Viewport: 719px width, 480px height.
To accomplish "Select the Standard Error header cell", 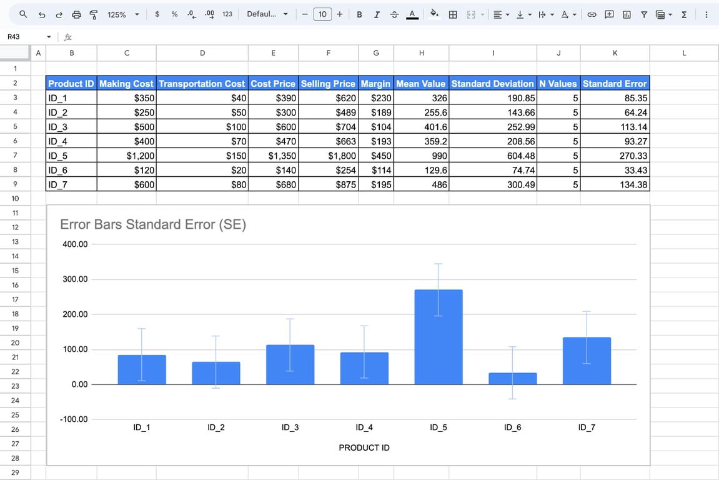I will (615, 84).
